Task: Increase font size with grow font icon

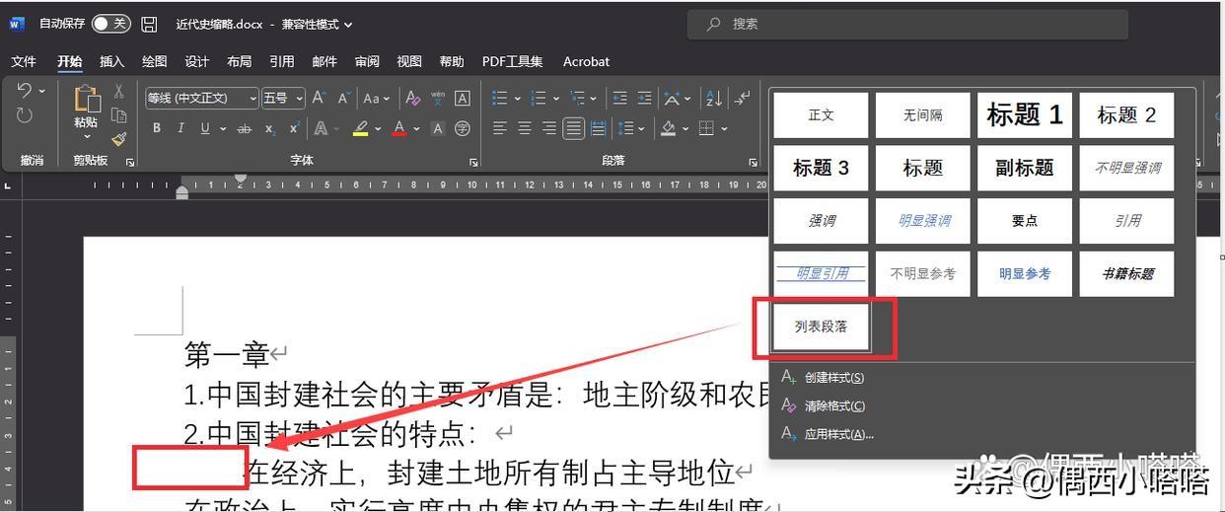Action: click(319, 98)
